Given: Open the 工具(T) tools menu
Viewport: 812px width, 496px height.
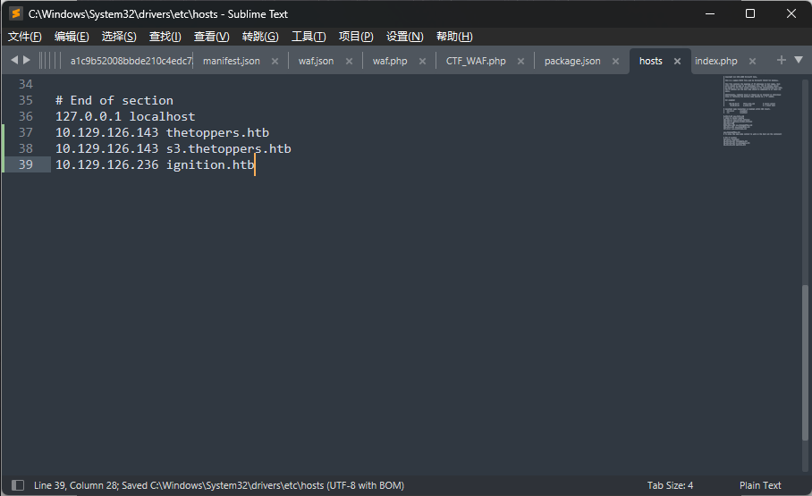Looking at the screenshot, I should tap(309, 37).
